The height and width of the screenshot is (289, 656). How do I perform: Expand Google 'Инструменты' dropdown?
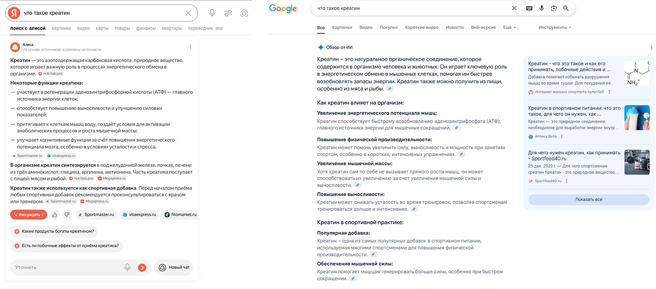(555, 27)
